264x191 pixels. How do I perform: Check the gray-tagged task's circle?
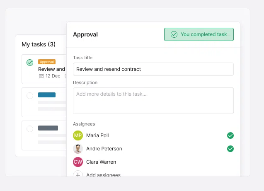pyautogui.click(x=30, y=129)
